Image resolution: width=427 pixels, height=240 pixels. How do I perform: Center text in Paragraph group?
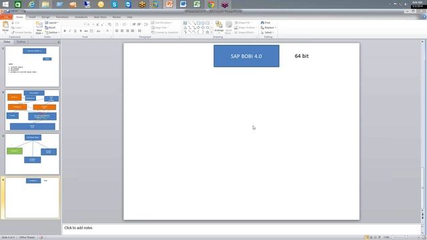pos(122,31)
